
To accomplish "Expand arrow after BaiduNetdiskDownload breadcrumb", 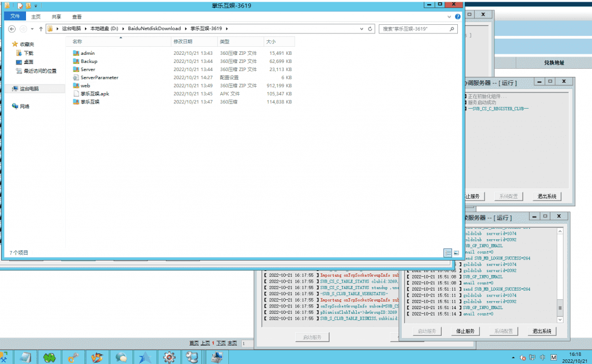I will click(x=186, y=29).
